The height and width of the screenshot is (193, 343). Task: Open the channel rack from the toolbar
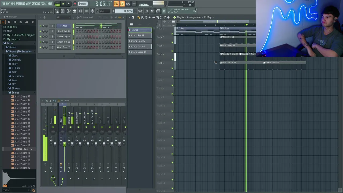pyautogui.click(x=63, y=11)
